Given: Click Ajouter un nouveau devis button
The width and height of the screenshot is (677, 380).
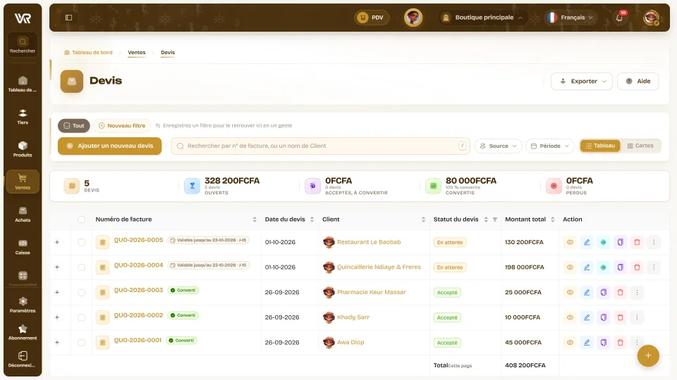Looking at the screenshot, I should (x=110, y=146).
